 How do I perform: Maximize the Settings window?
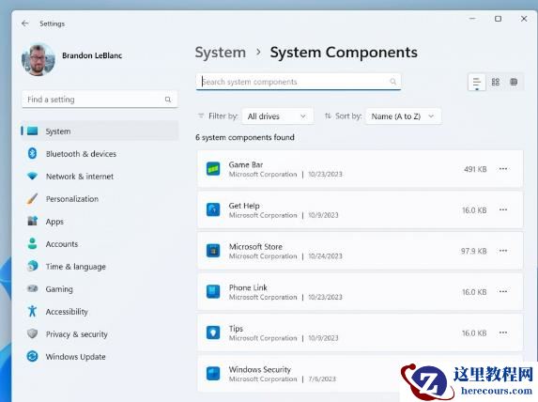498,19
